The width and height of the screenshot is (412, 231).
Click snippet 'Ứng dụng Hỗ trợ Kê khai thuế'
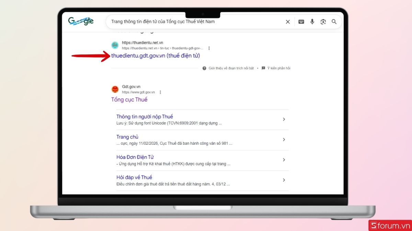click(173, 164)
